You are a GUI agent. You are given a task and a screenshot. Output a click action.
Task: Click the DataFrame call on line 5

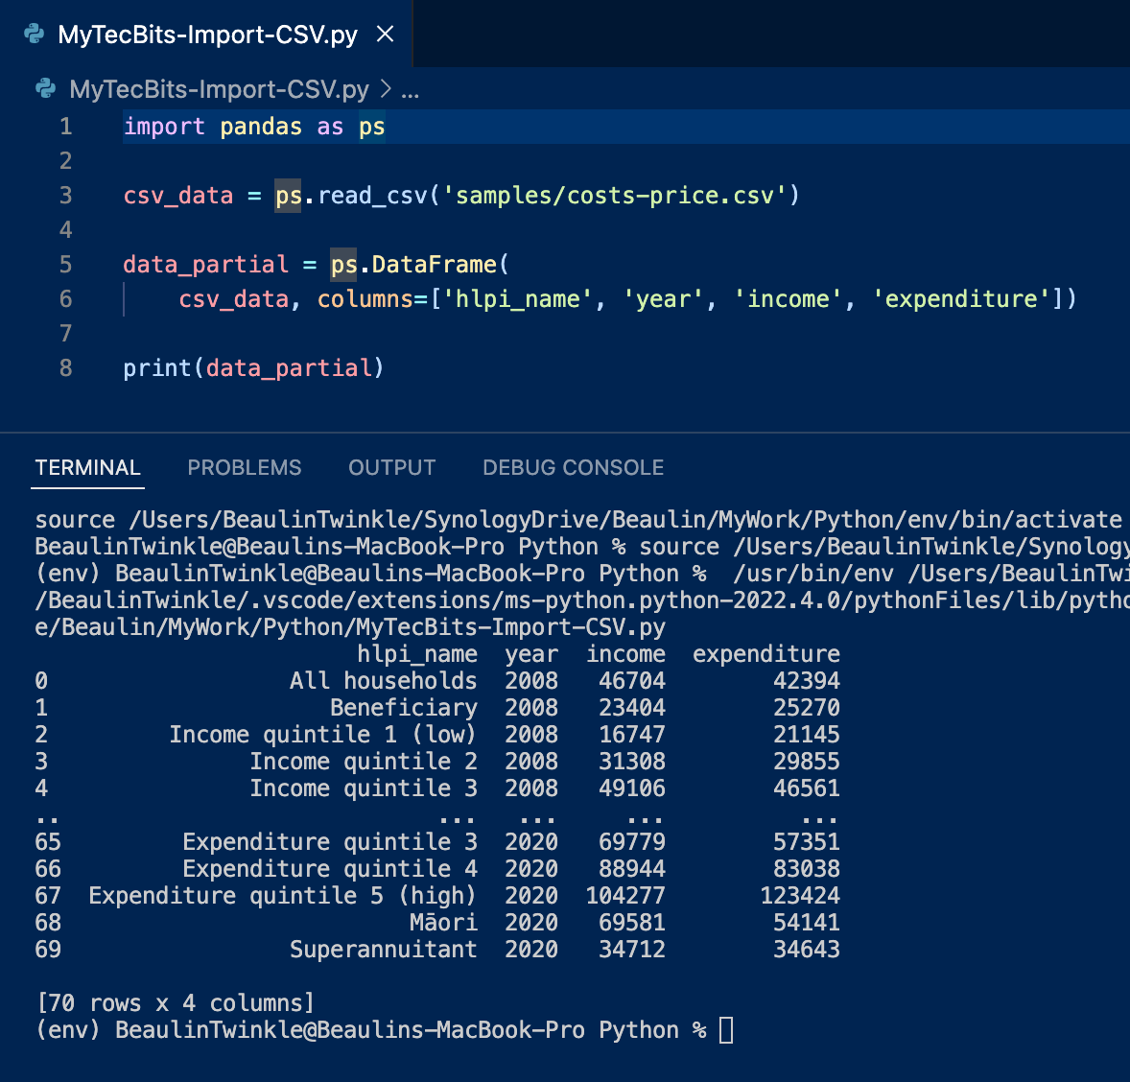pos(434,265)
